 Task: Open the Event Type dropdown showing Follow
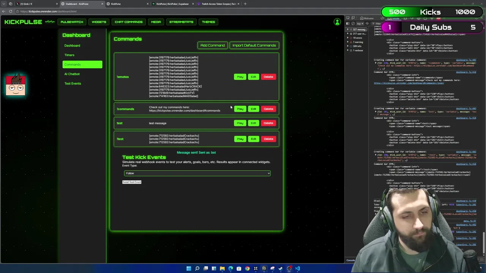coord(197,173)
